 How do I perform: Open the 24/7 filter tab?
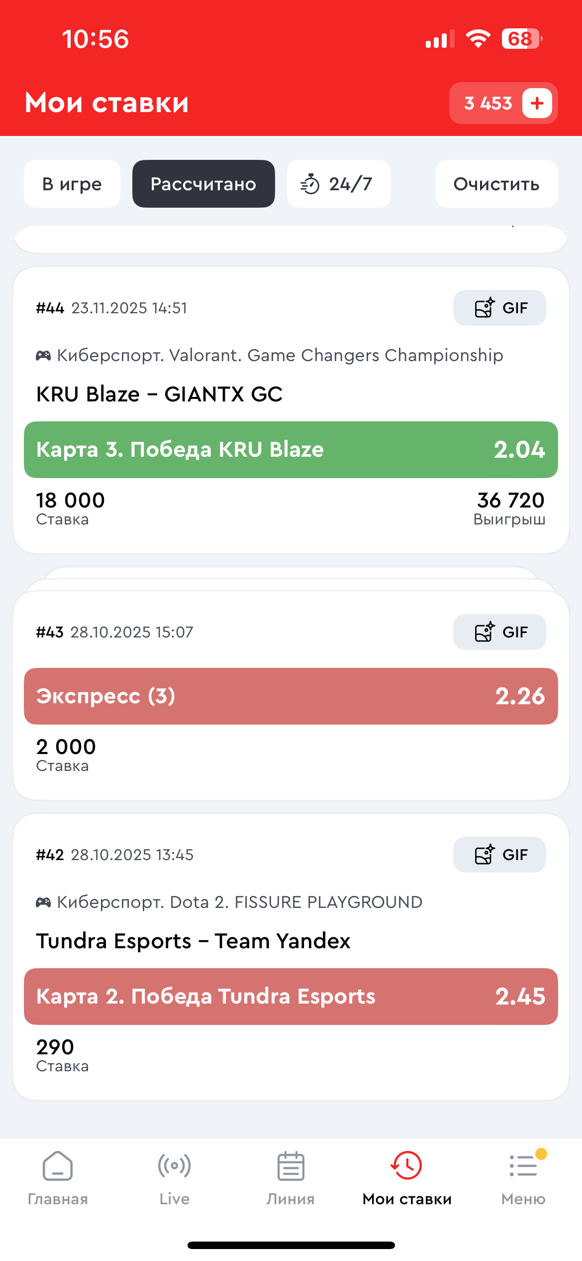[338, 184]
